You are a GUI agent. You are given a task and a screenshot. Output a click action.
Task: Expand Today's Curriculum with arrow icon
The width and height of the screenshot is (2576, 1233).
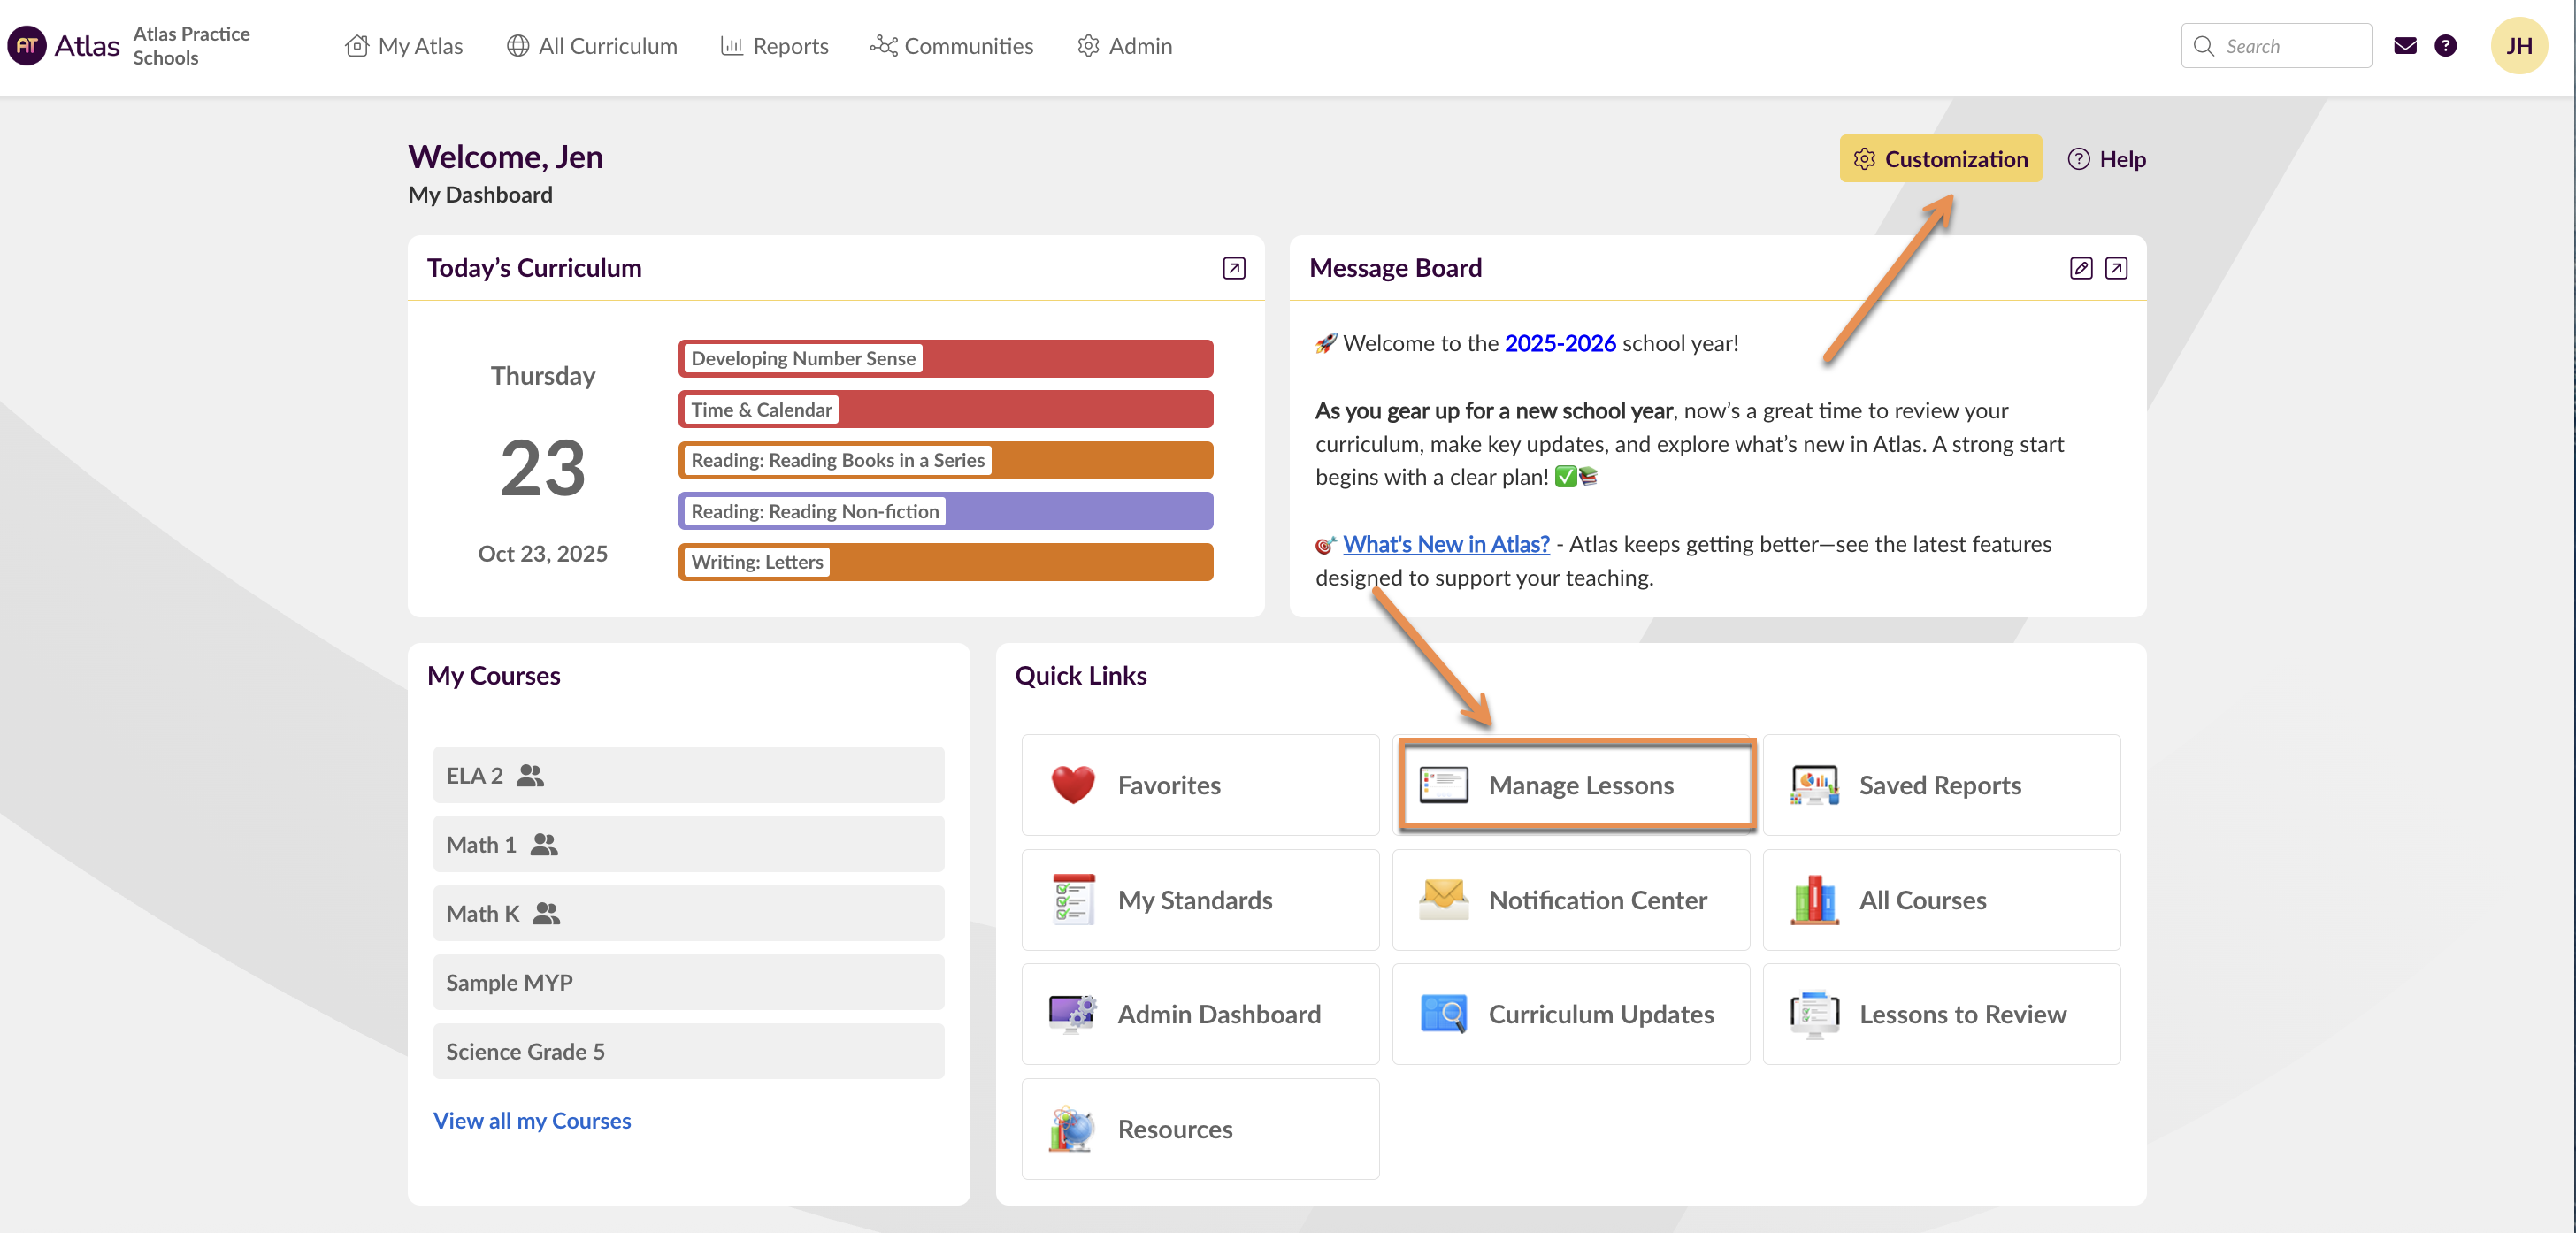point(1233,268)
